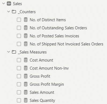Tick the Sales Quantity checkbox
Screen dimensions: 107x104
point(19,101)
